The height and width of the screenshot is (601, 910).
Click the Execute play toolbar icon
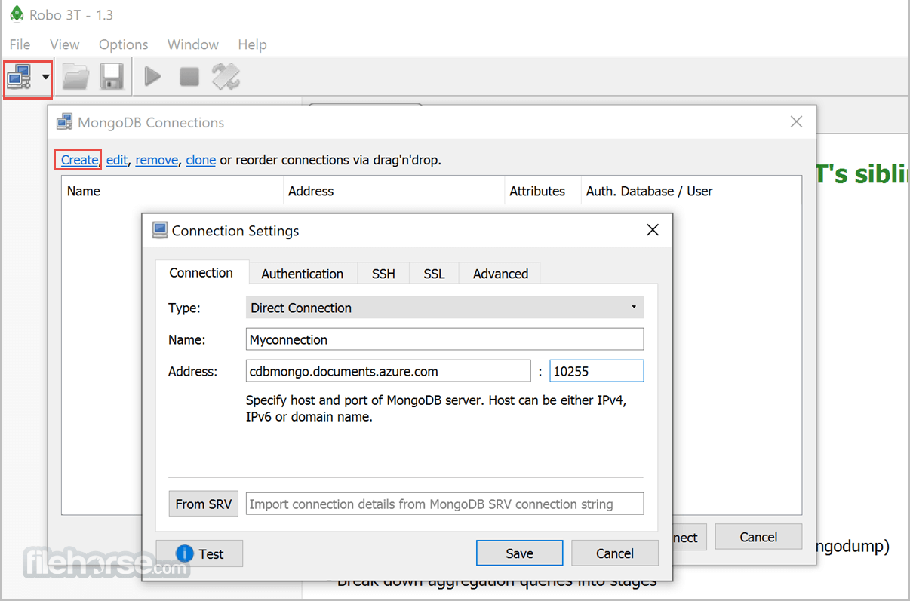point(153,77)
